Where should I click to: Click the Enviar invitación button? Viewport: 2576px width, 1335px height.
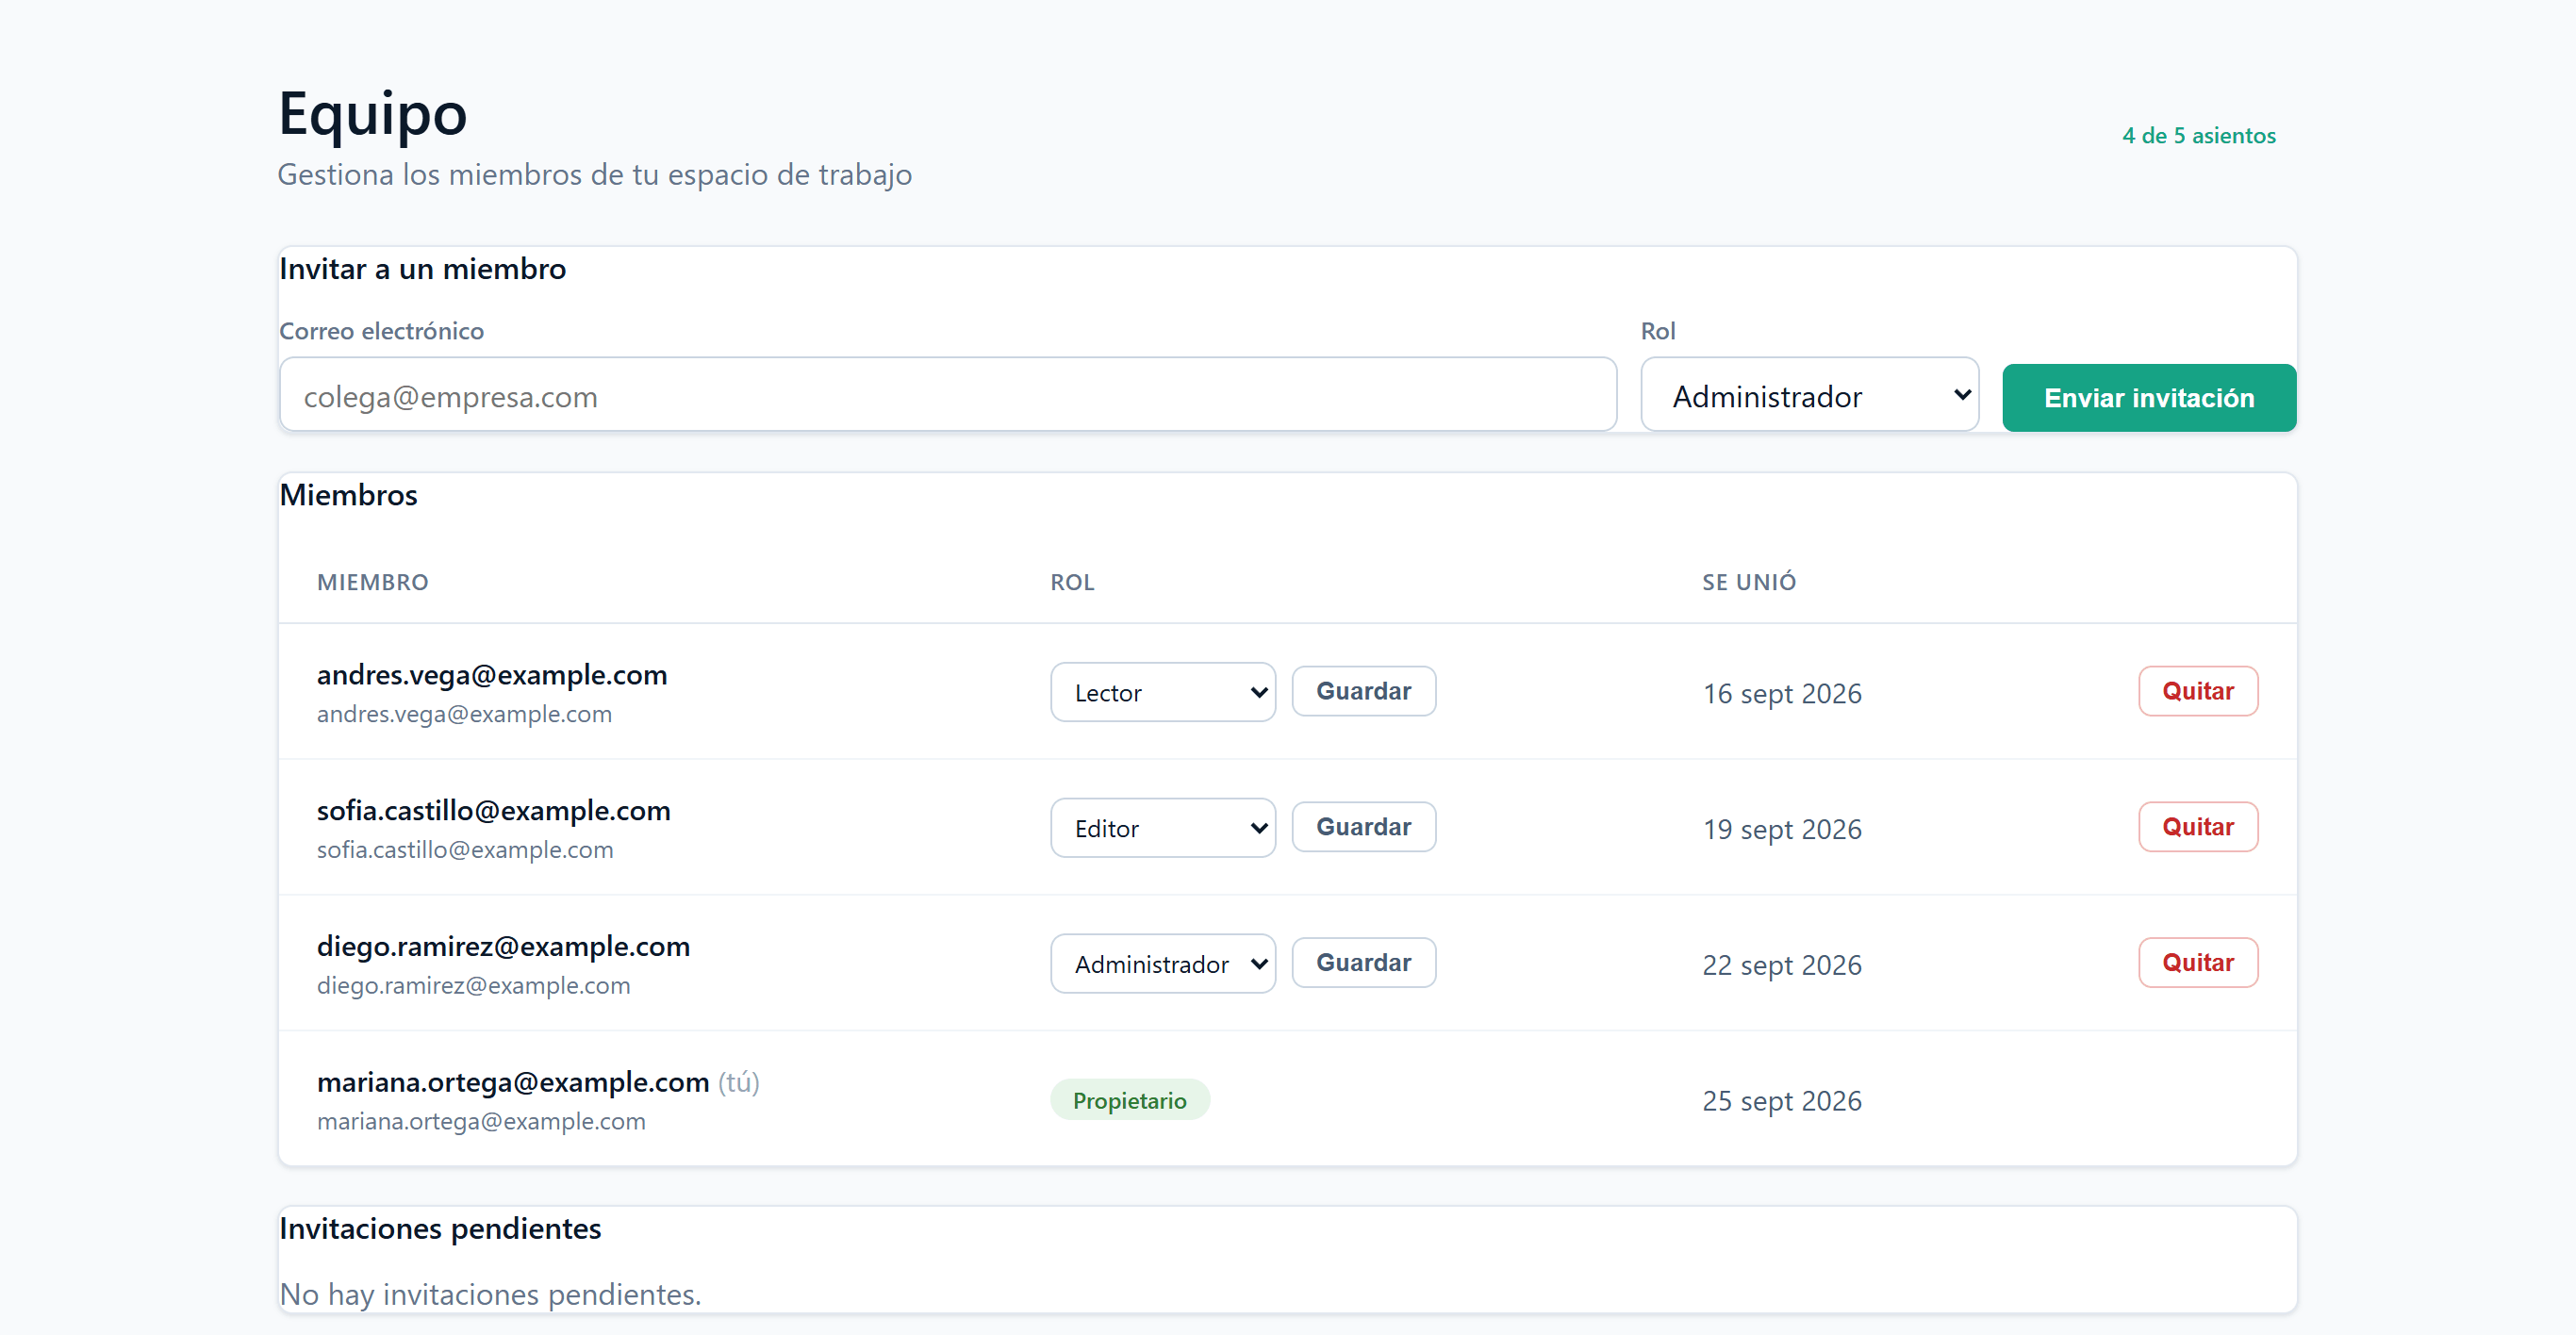tap(2148, 398)
